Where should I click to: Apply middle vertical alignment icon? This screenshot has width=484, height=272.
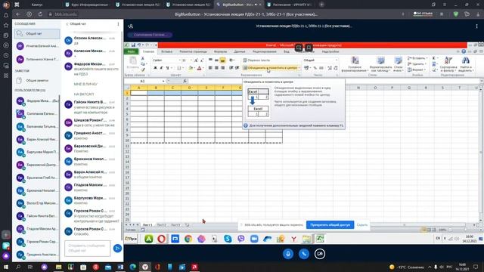(216, 60)
